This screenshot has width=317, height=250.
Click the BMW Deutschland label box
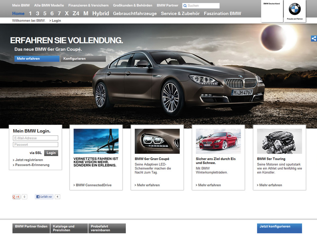tap(272, 11)
